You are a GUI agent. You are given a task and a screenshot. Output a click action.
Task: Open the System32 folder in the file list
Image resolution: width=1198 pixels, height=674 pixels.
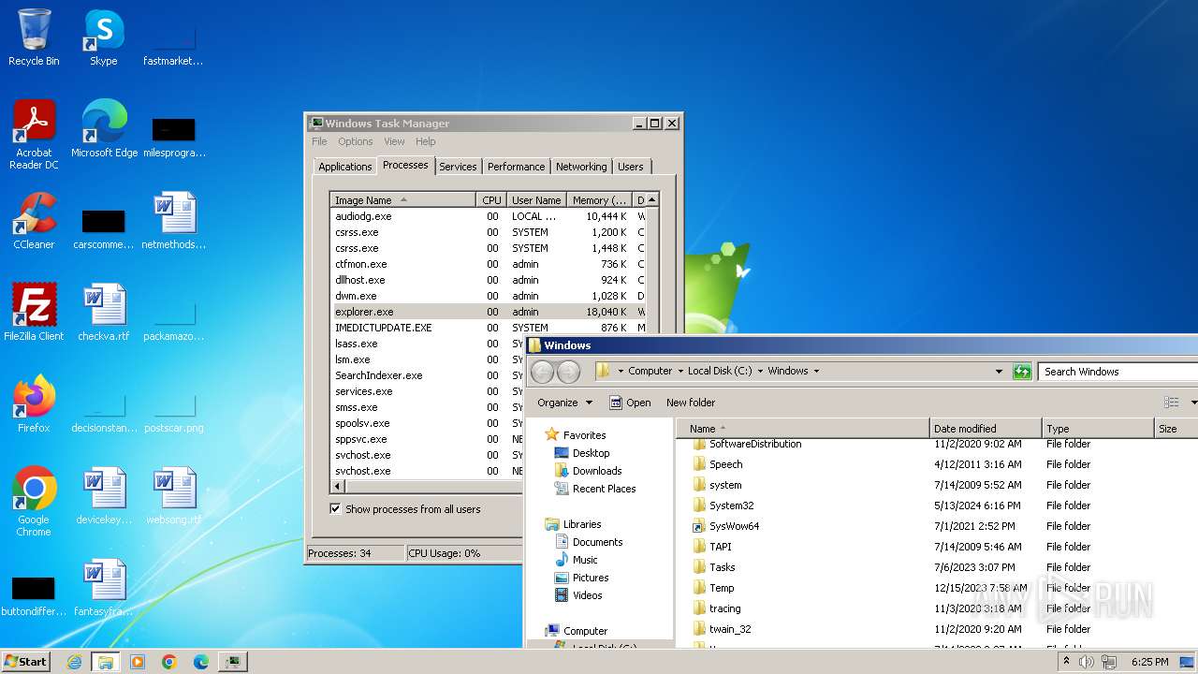(x=731, y=505)
